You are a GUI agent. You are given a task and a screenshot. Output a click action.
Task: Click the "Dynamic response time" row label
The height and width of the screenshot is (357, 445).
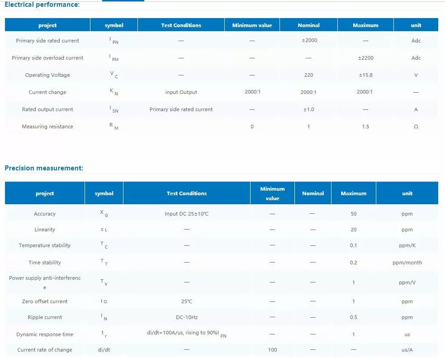tap(45, 334)
